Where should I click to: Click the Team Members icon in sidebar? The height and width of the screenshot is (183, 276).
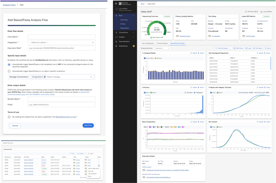click(x=116, y=42)
